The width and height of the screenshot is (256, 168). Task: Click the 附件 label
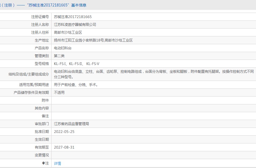click(x=45, y=101)
